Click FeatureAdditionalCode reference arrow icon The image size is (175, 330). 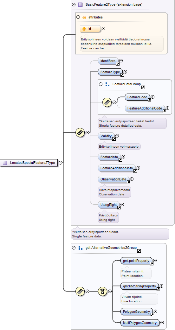[165, 111]
